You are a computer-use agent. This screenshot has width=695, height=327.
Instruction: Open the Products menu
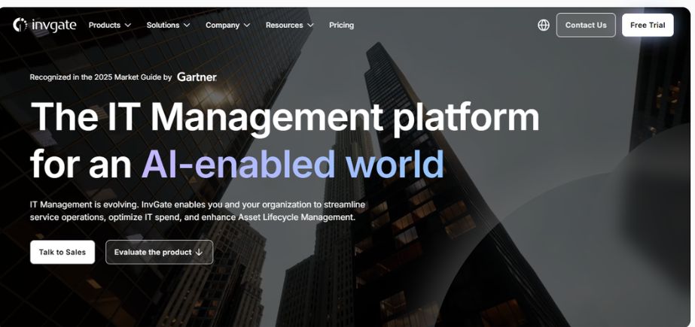click(x=110, y=26)
